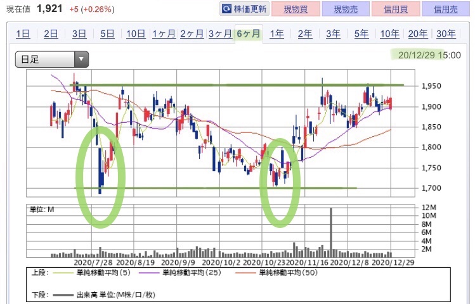Click the 20/12/29 15:00 timestamp
475x304 pixels.
point(429,55)
